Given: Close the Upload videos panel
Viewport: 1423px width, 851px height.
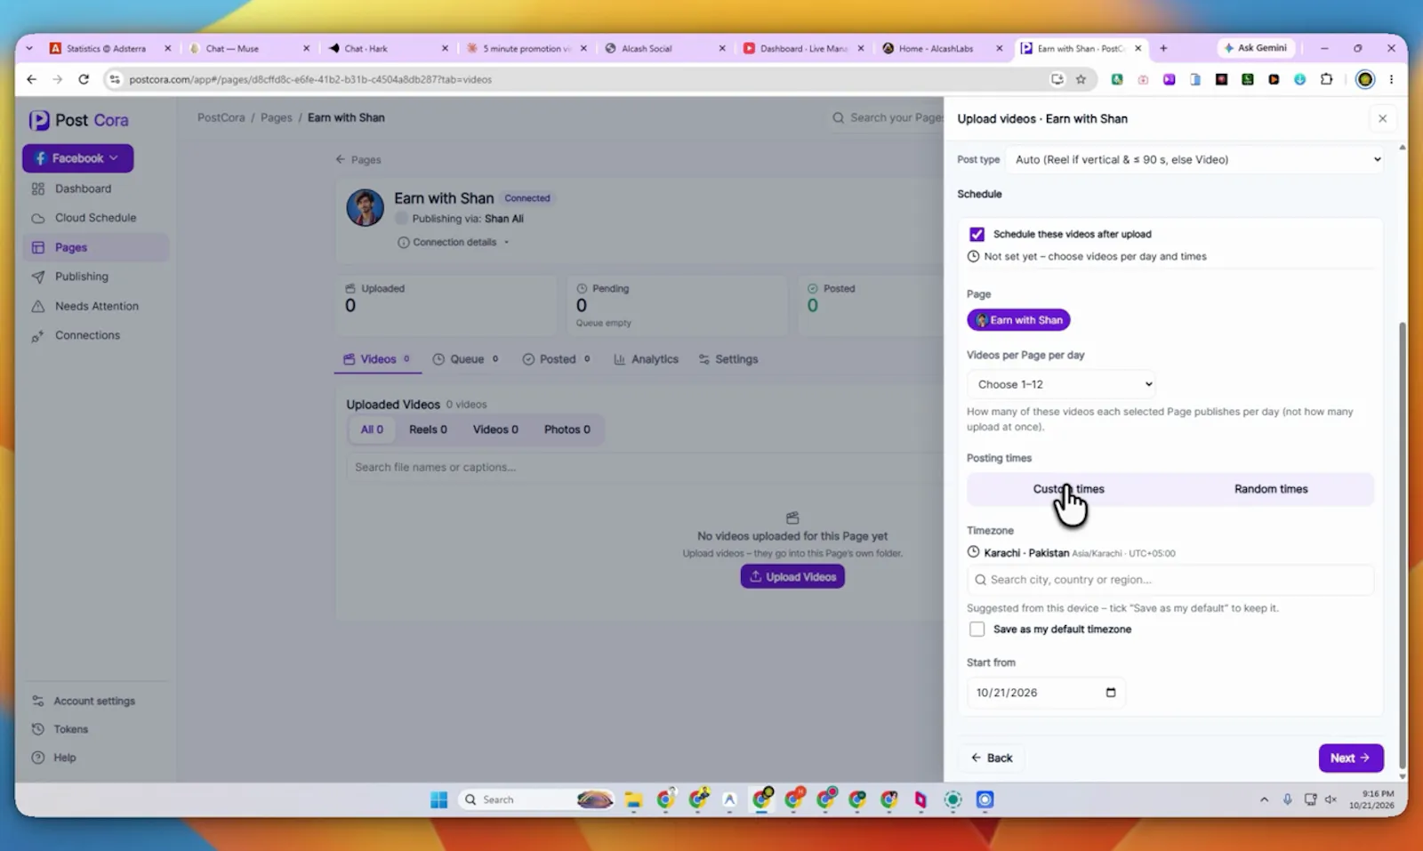Looking at the screenshot, I should coord(1382,118).
